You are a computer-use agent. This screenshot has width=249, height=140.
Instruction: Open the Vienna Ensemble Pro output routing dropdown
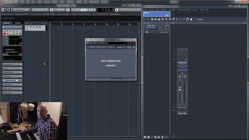click(12, 52)
